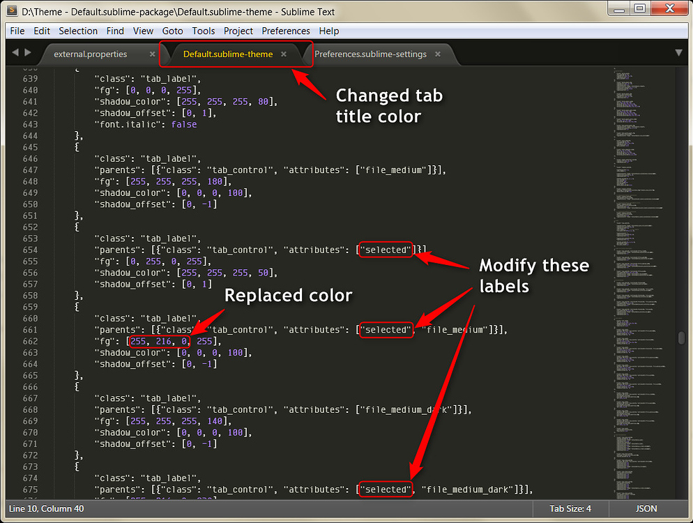
Task: Click line number 675 in the gutter
Action: [x=31, y=490]
